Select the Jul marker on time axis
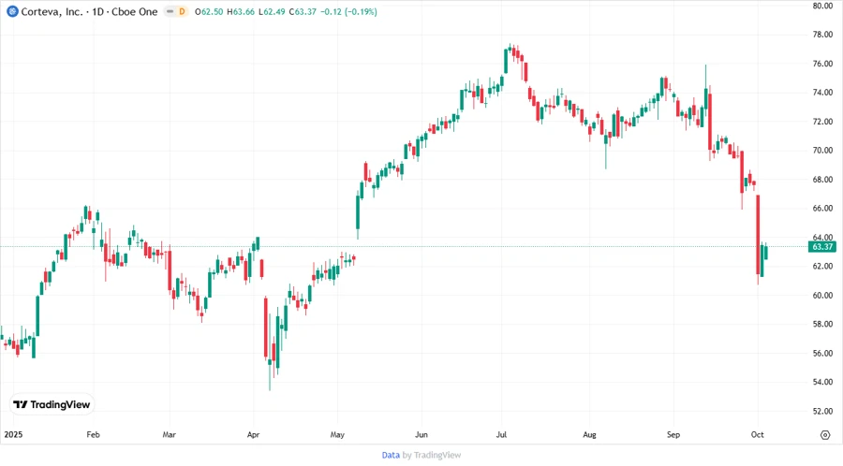 (x=502, y=435)
